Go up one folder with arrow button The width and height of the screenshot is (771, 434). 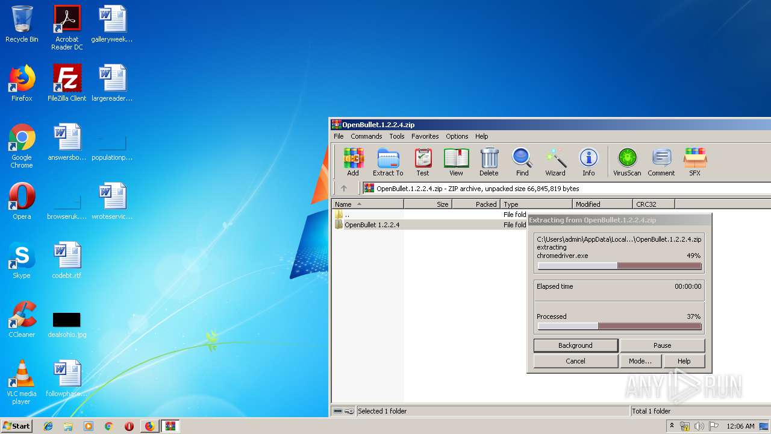pos(344,188)
